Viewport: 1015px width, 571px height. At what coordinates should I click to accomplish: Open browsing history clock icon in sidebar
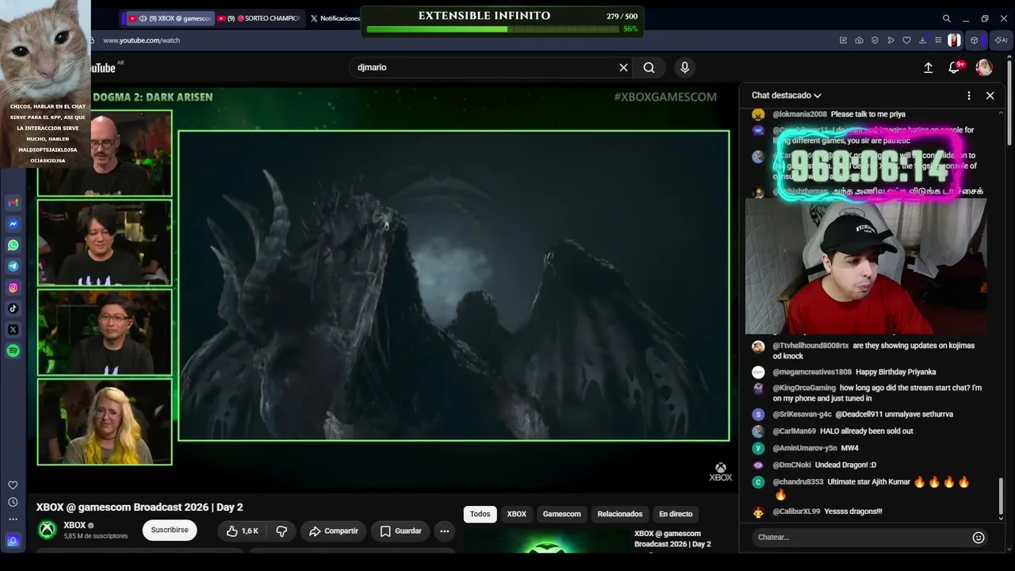pos(13,502)
